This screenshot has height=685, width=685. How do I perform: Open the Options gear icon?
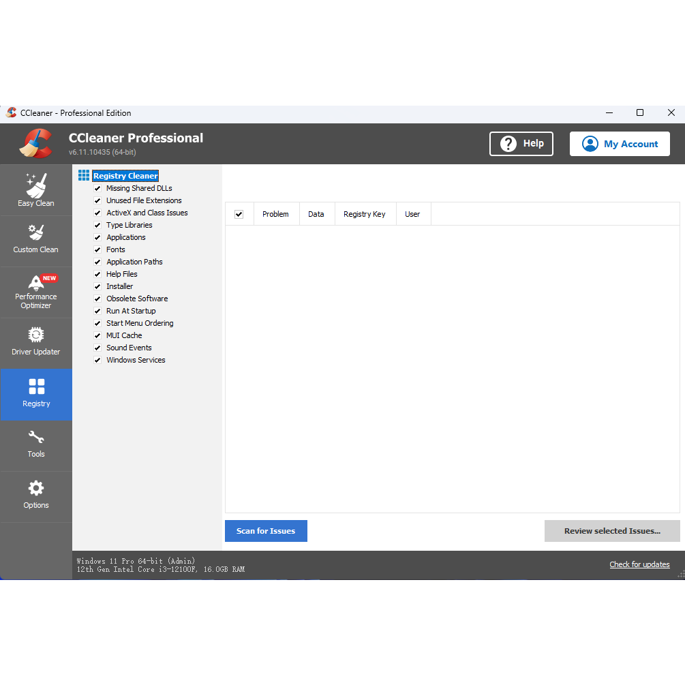click(x=36, y=488)
